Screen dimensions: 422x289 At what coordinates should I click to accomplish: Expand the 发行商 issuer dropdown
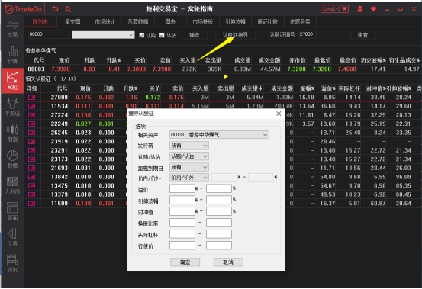[x=189, y=146]
